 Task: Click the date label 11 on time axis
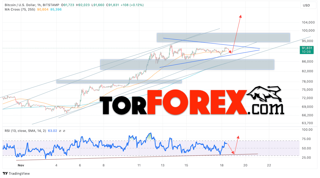click(139, 165)
